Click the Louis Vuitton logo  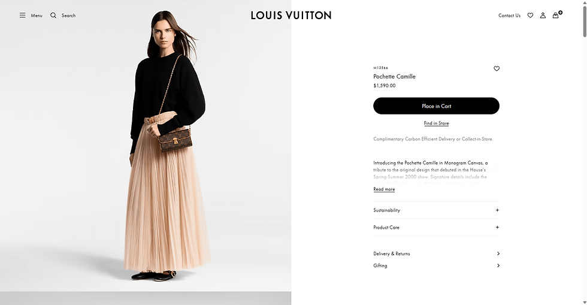tap(291, 16)
